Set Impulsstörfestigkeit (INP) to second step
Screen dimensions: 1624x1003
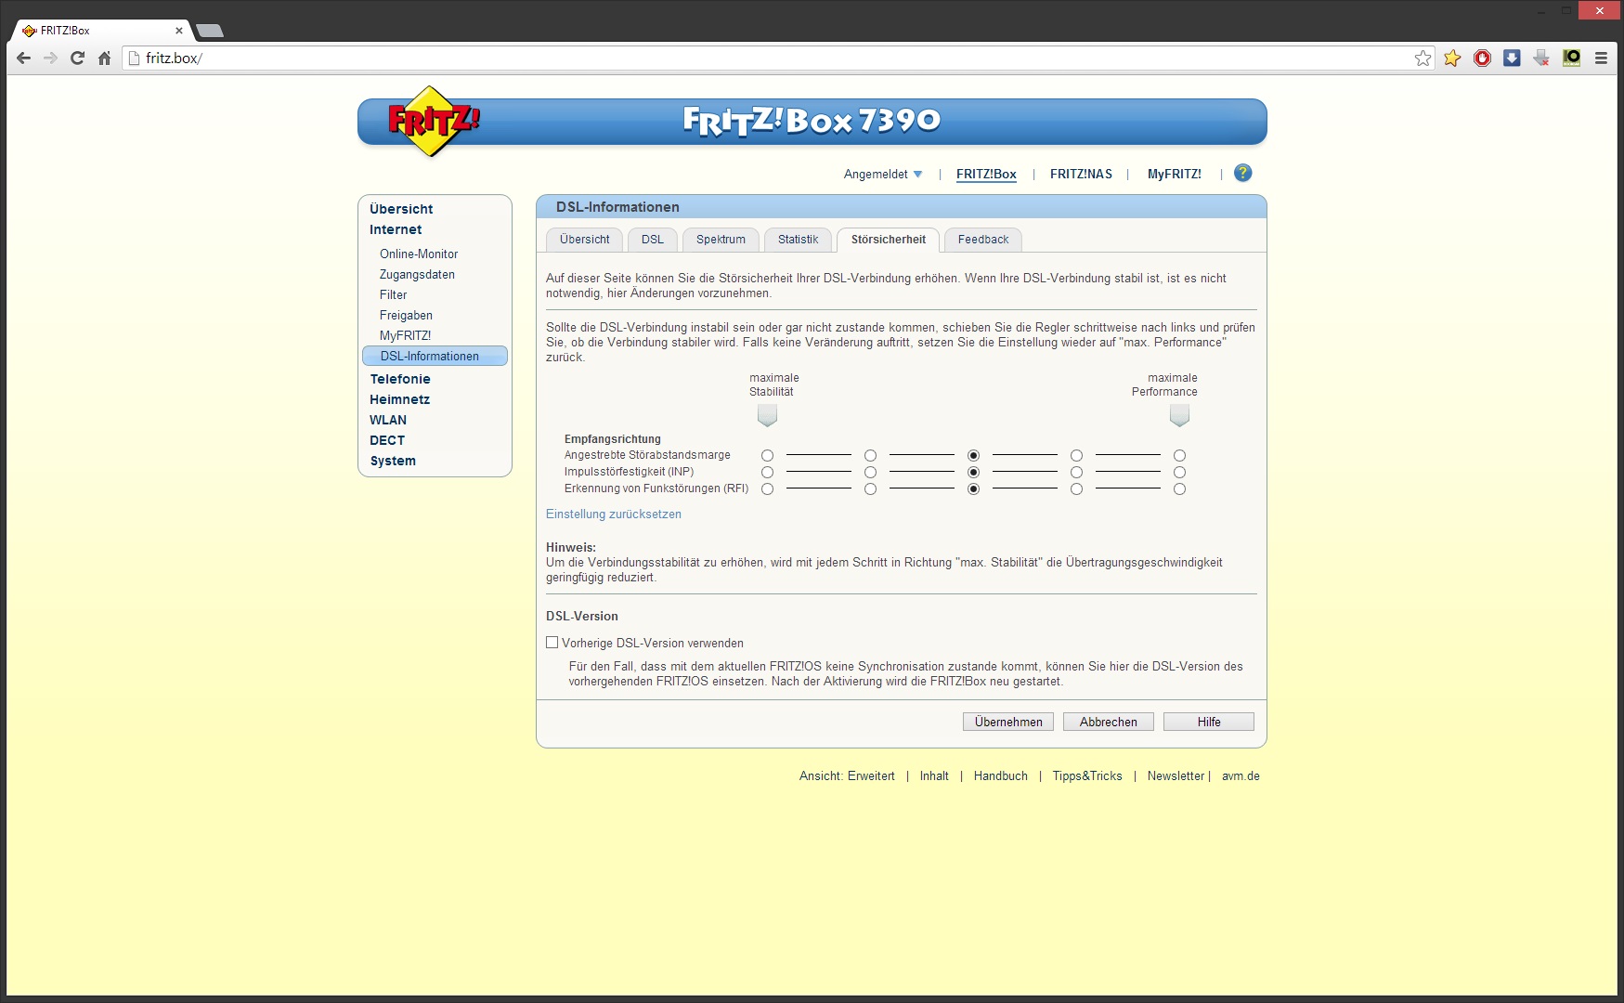[870, 472]
